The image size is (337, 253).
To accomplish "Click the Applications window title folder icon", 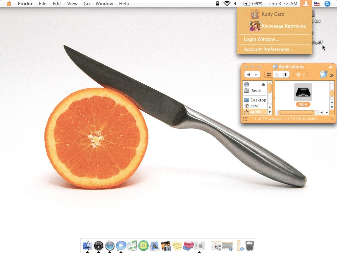I will 275,67.
